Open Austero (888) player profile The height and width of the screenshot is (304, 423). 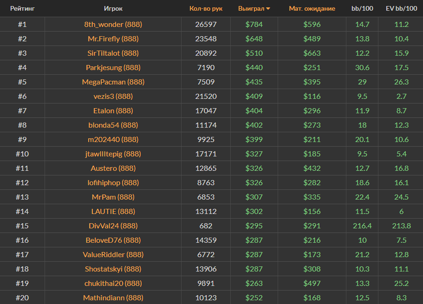point(113,168)
